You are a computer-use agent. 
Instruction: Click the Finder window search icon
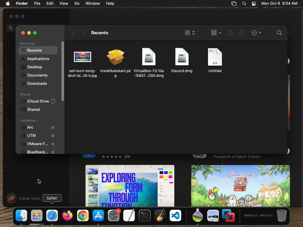[x=279, y=33]
